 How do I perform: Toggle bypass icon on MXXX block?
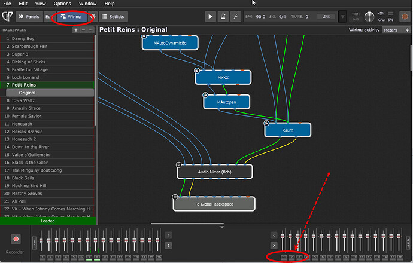(197, 70)
